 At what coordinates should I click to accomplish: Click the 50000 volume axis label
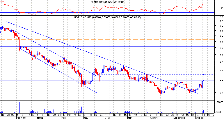pos(220,102)
